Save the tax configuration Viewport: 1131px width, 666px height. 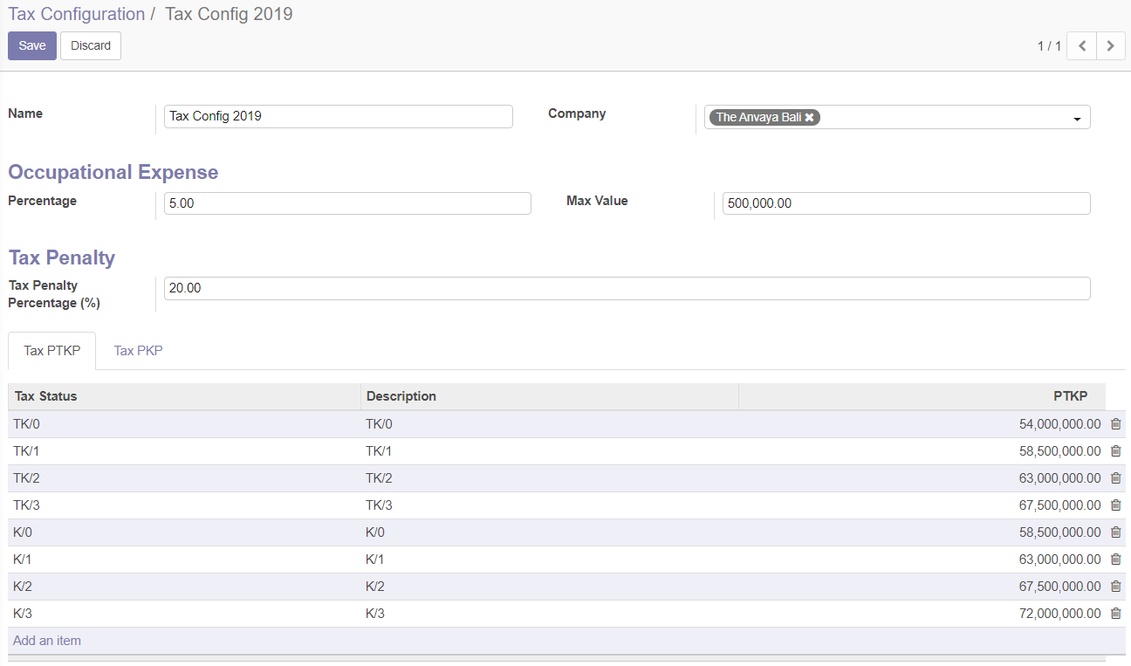32,46
